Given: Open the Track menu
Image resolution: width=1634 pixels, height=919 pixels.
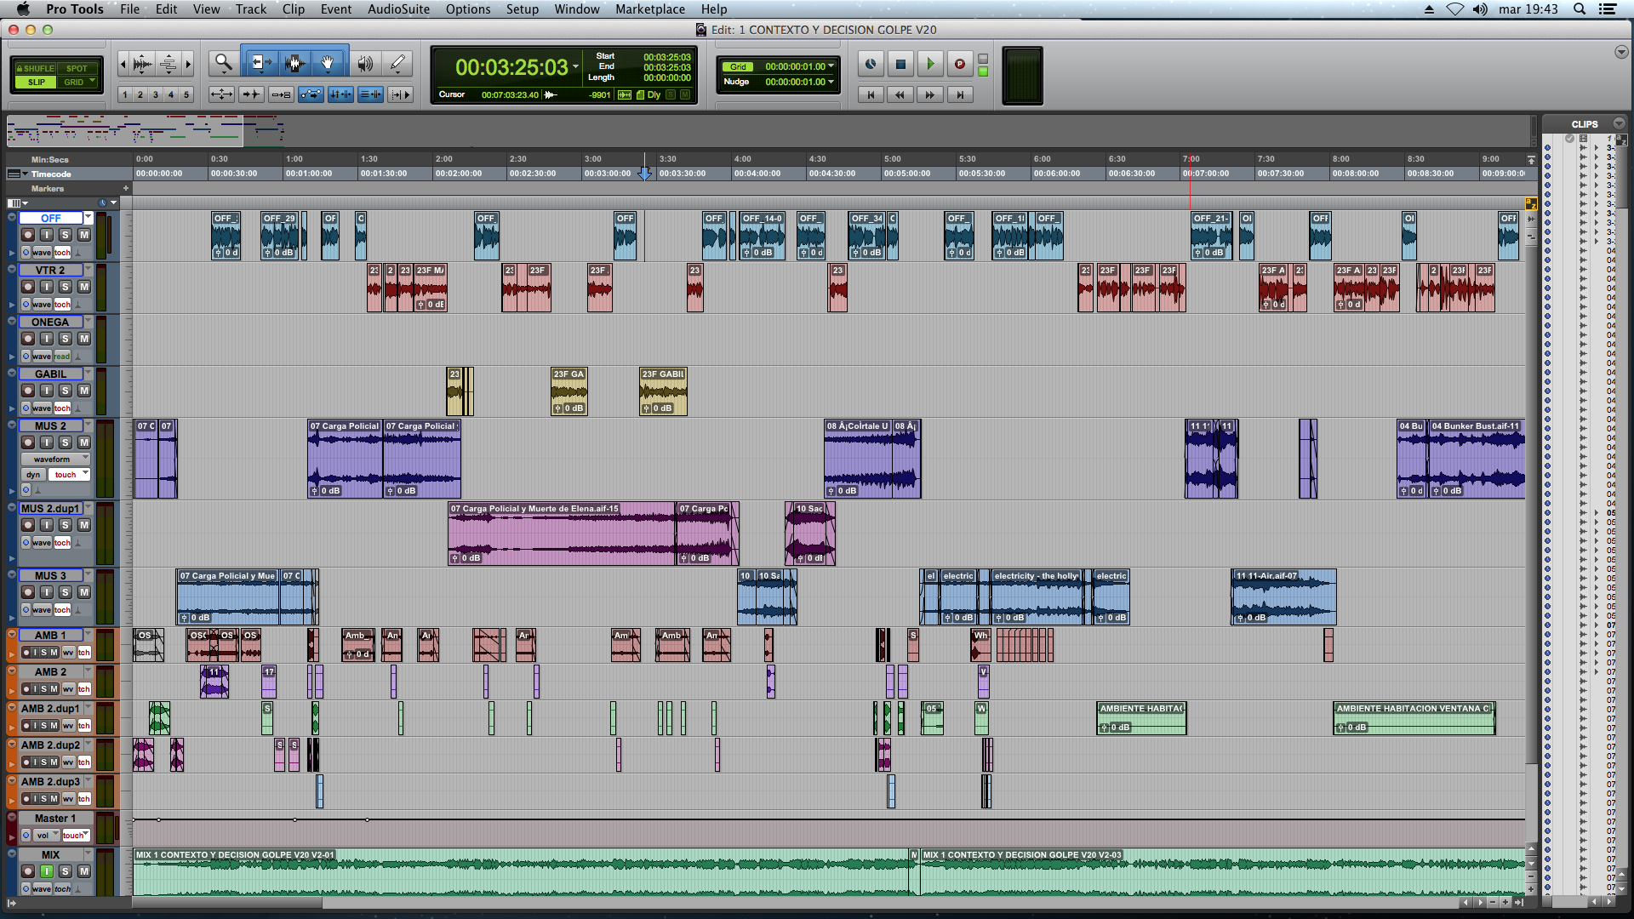Looking at the screenshot, I should (250, 9).
